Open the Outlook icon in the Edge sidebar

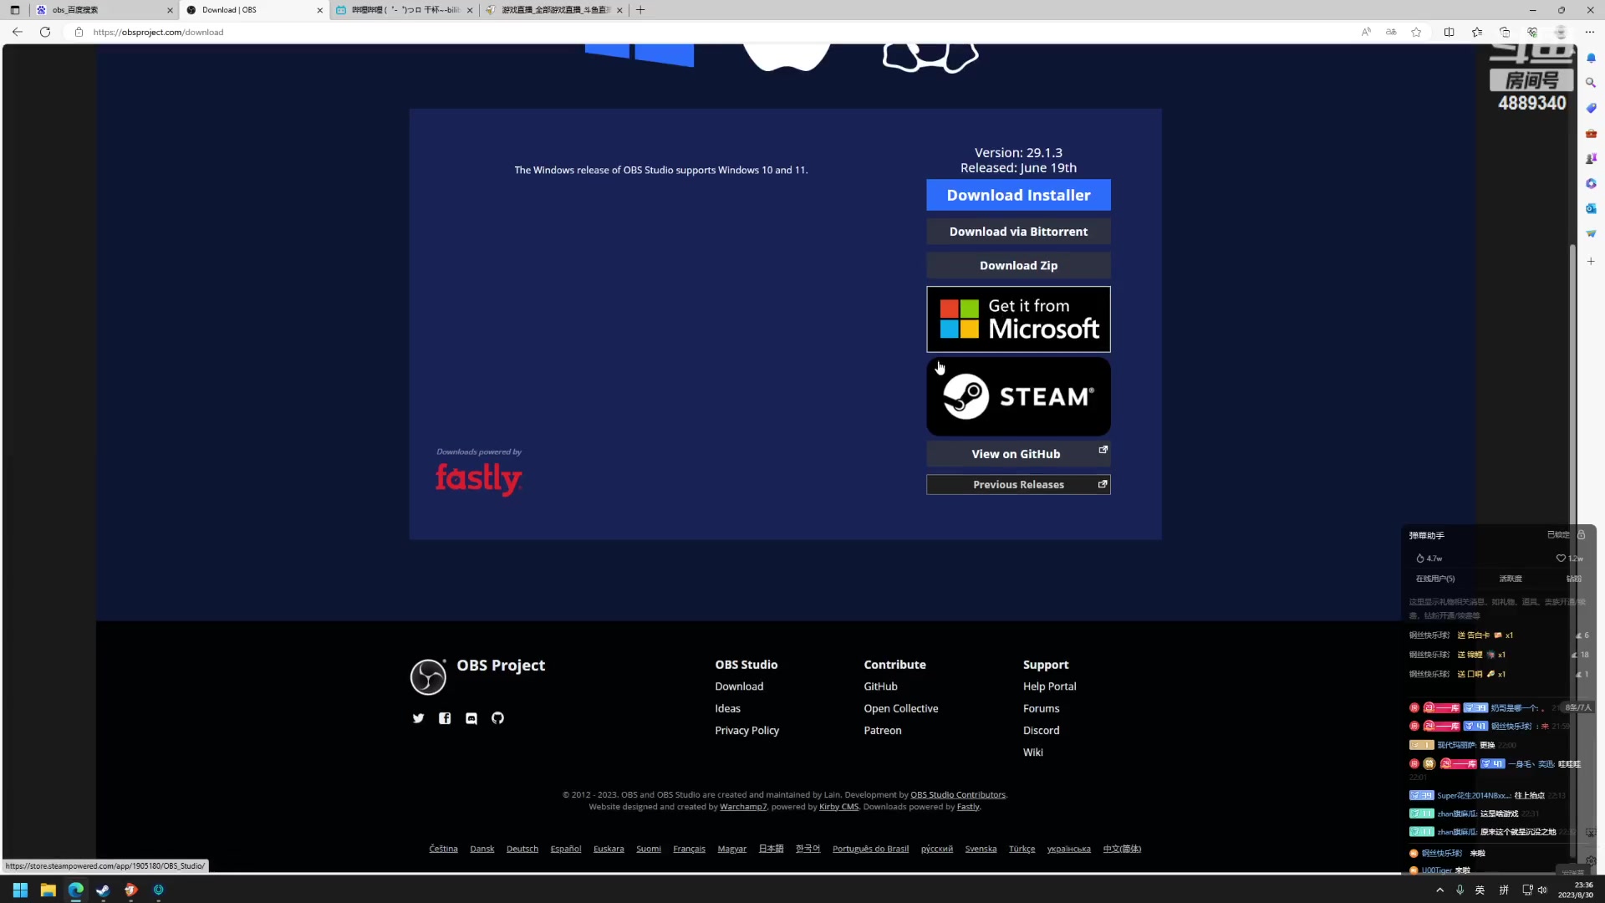click(x=1591, y=208)
